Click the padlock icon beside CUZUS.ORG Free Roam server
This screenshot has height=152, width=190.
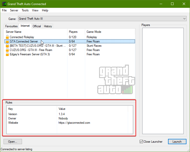pos(7,50)
